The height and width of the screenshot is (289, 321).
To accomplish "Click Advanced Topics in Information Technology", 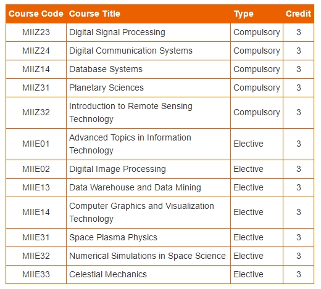I will [x=130, y=144].
